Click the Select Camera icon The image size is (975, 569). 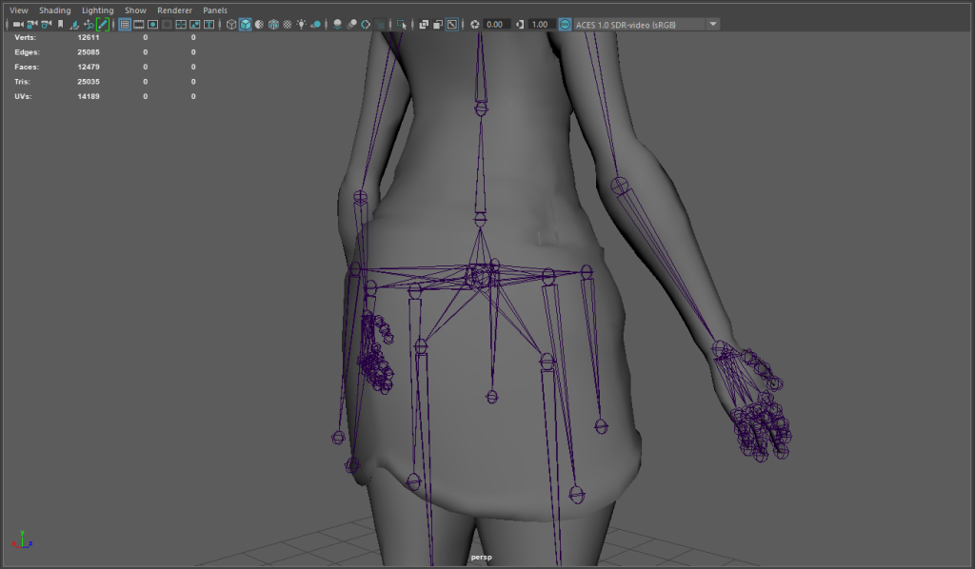(x=17, y=24)
